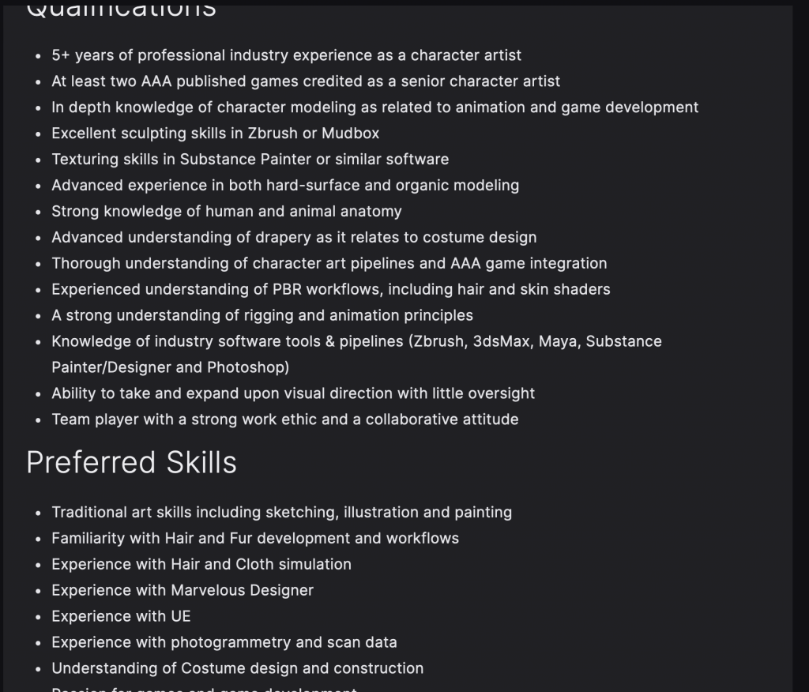Screen dimensions: 809x692
Task: Click the 'Texturing skills in Substance Painter' line
Action: click(x=250, y=159)
